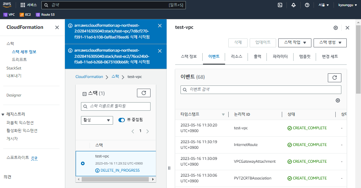Dismiss the test-ec2 deletion started notification

coord(160,51)
